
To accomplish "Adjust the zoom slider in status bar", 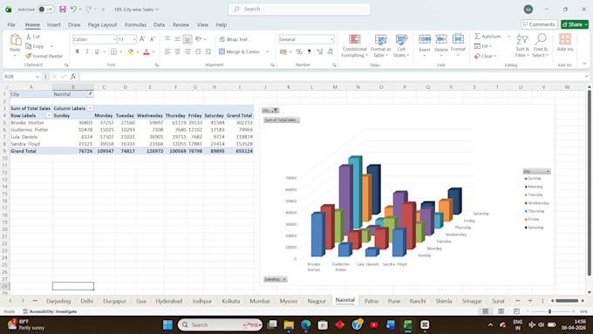I will tap(550, 311).
